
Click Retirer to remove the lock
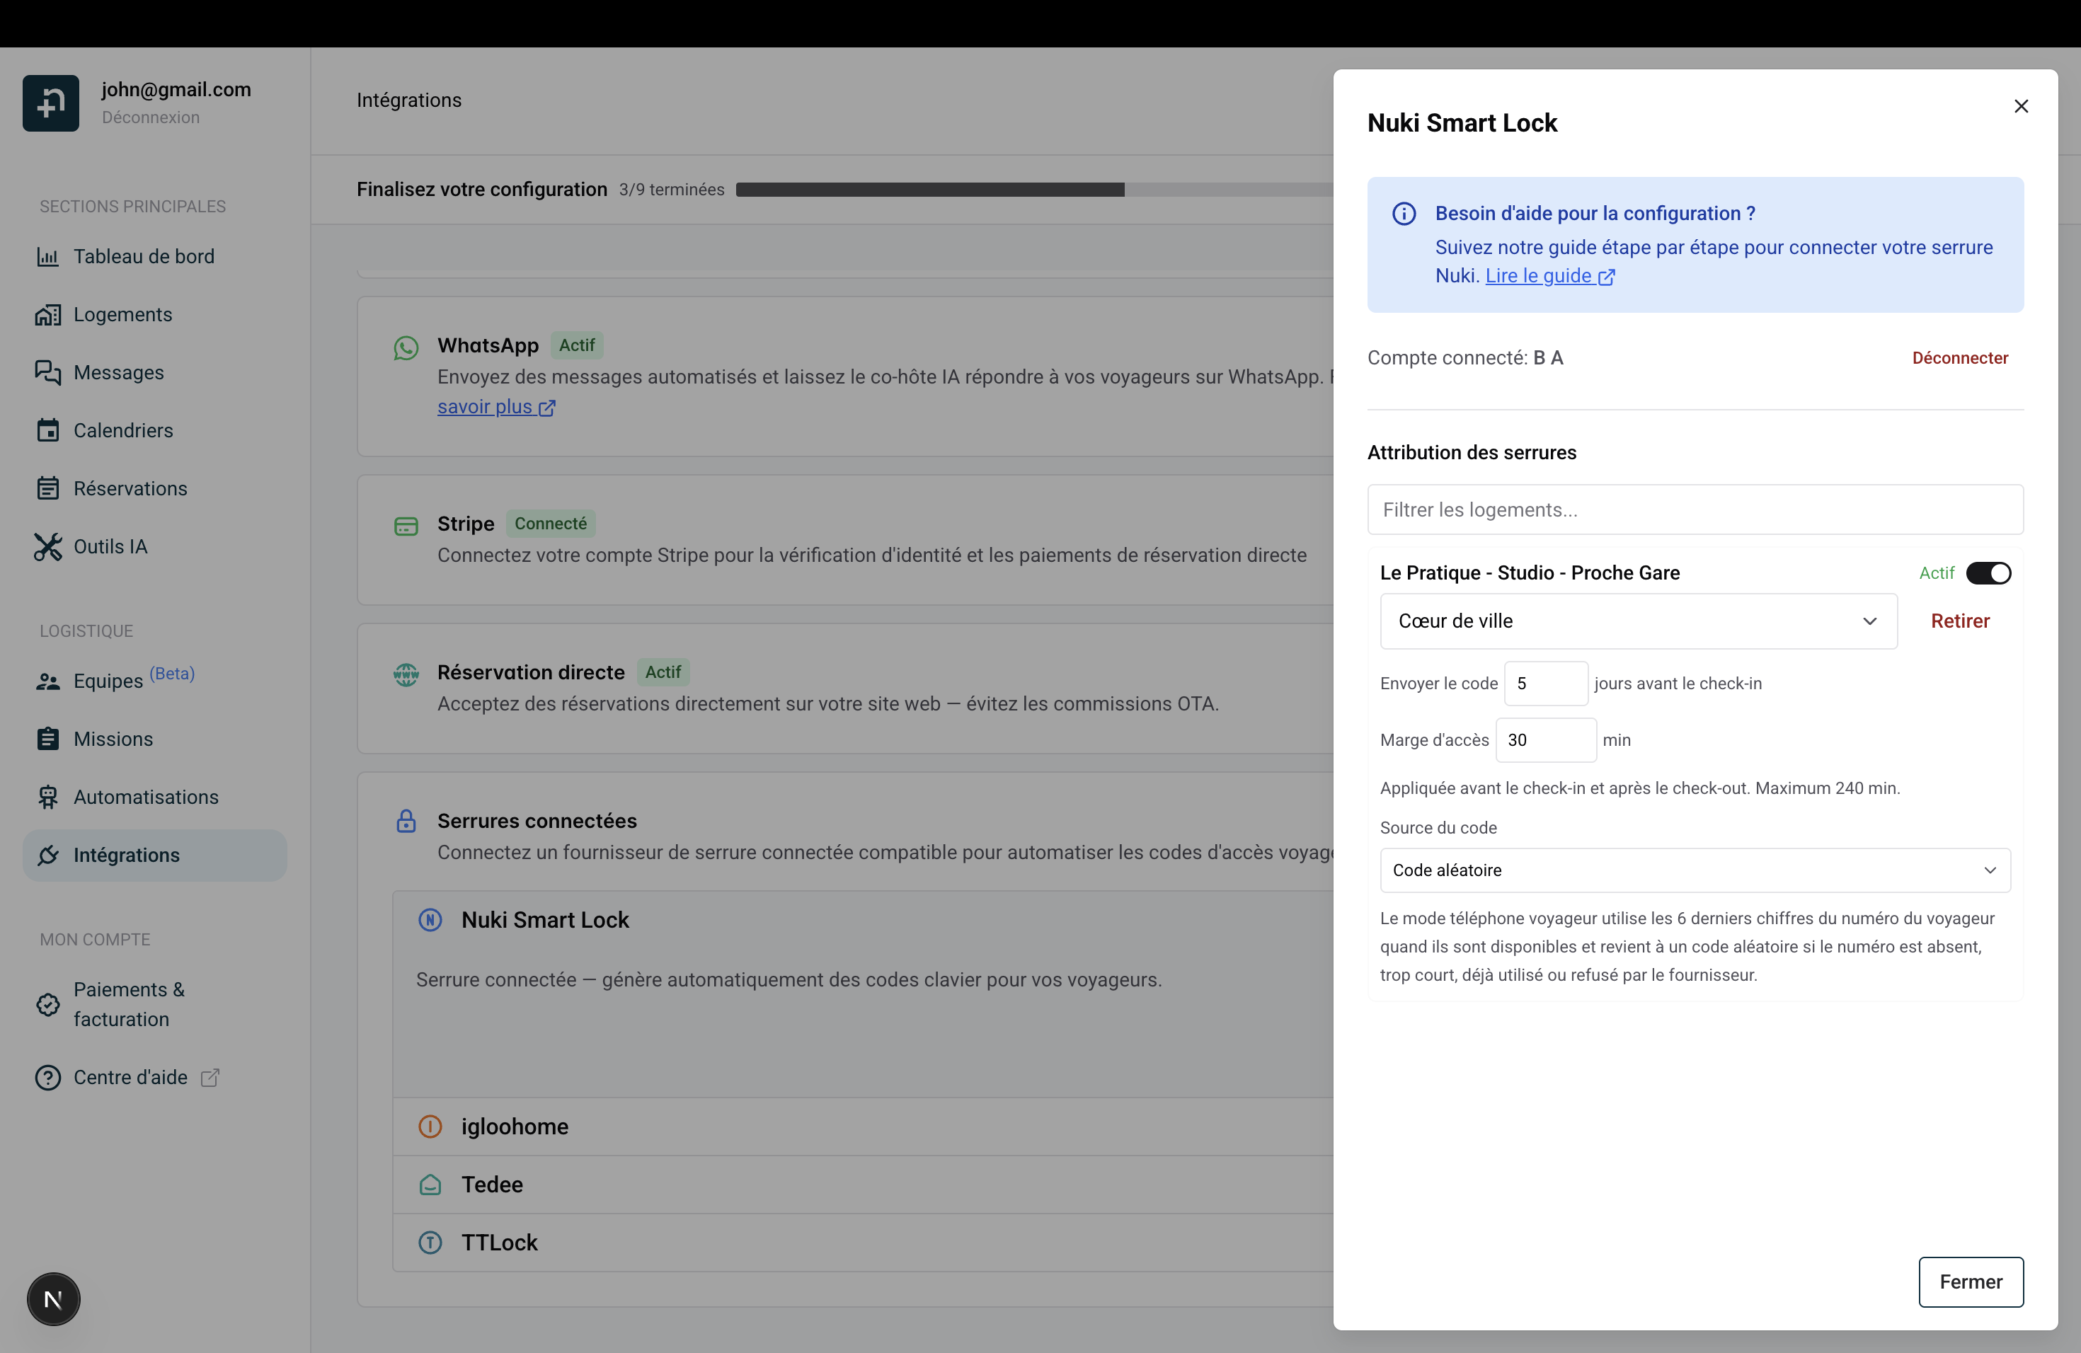[1959, 621]
